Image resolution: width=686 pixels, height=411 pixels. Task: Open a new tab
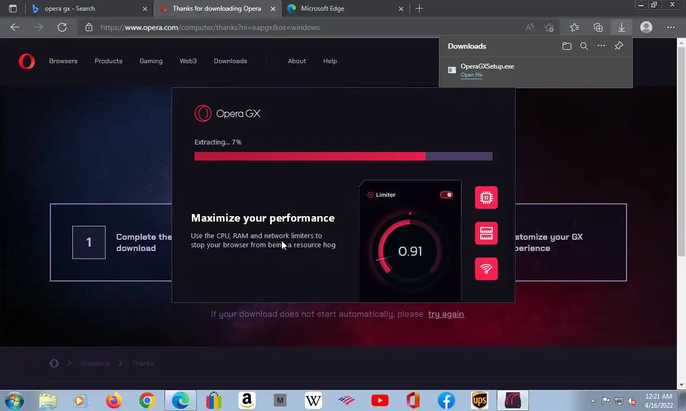click(419, 9)
